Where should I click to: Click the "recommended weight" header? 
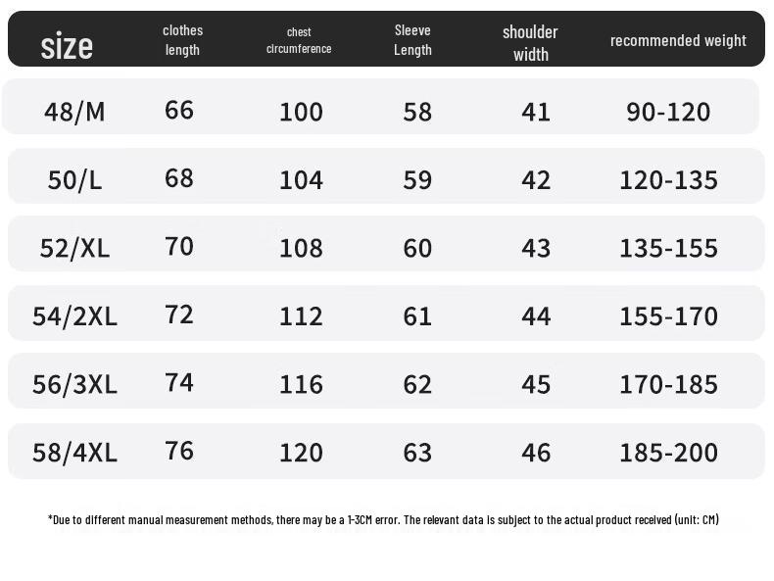[678, 40]
